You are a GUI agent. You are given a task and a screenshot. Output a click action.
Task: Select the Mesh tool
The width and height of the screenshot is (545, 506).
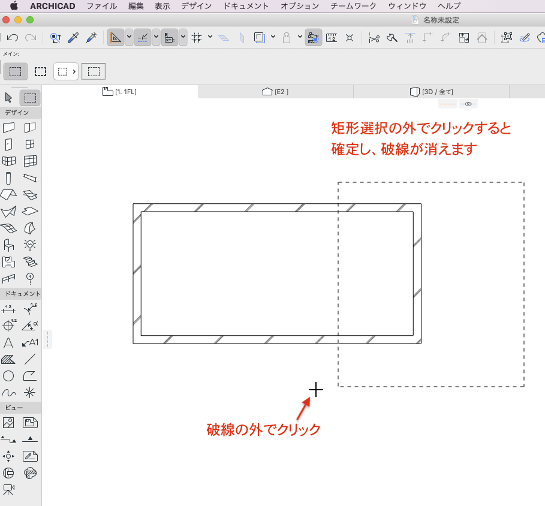click(x=8, y=228)
